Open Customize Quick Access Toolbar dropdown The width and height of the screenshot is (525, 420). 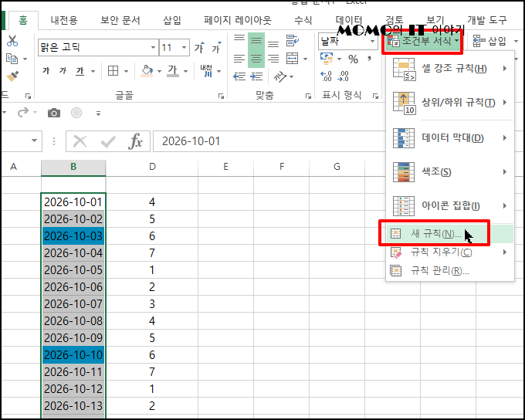98,113
